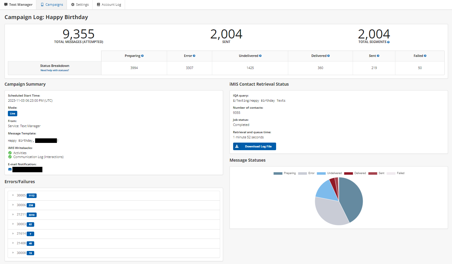Click the Undelivered status help icon

260,56
